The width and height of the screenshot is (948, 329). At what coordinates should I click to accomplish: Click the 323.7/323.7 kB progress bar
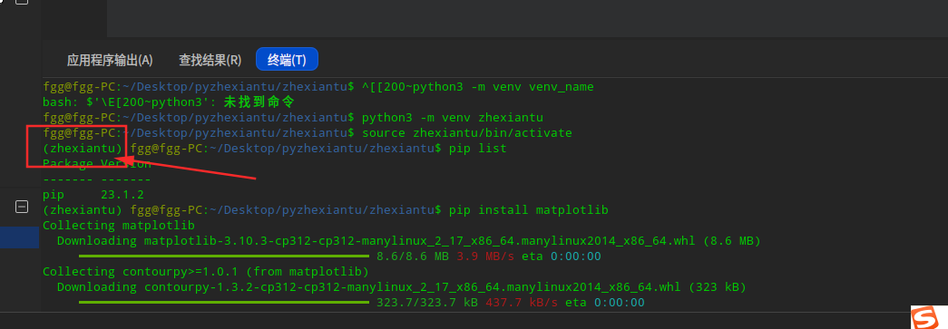tap(224, 302)
